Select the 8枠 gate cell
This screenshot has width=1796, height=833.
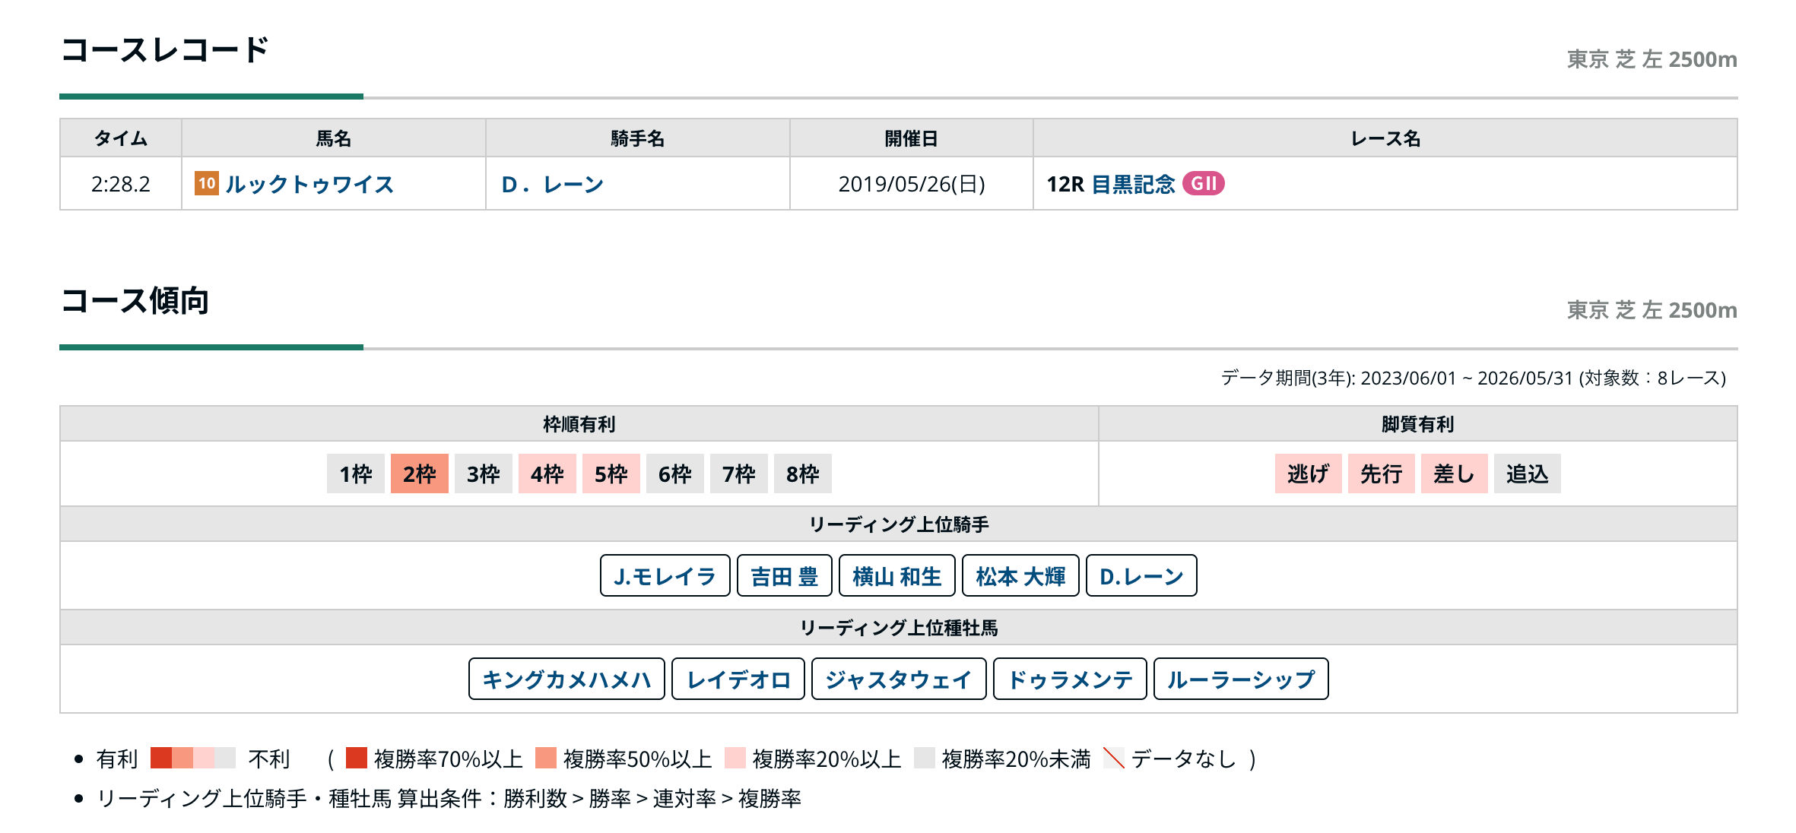pyautogui.click(x=803, y=474)
